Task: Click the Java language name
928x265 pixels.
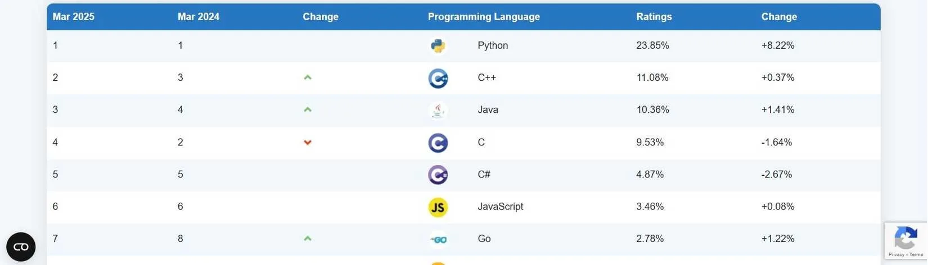Action: 488,109
